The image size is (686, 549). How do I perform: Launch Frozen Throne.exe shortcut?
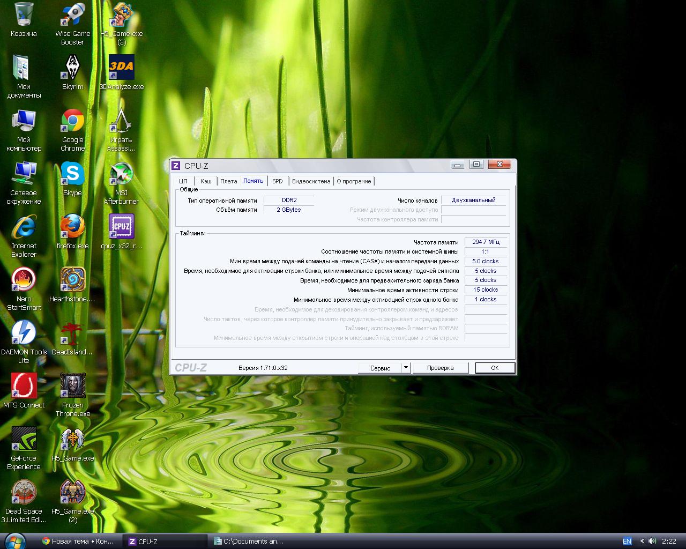[72, 395]
